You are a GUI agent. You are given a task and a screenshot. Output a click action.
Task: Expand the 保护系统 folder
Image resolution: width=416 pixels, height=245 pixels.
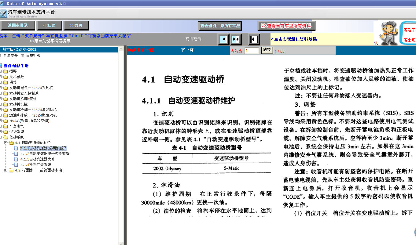pyautogui.click(x=1, y=132)
